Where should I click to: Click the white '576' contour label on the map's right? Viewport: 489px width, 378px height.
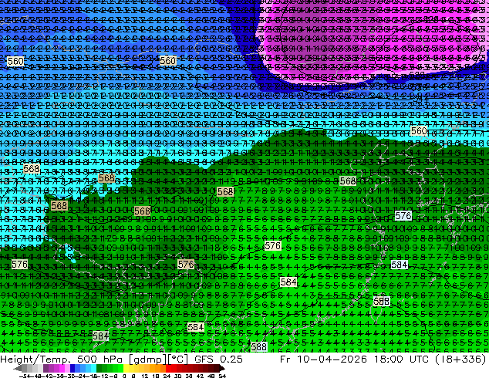(x=403, y=216)
